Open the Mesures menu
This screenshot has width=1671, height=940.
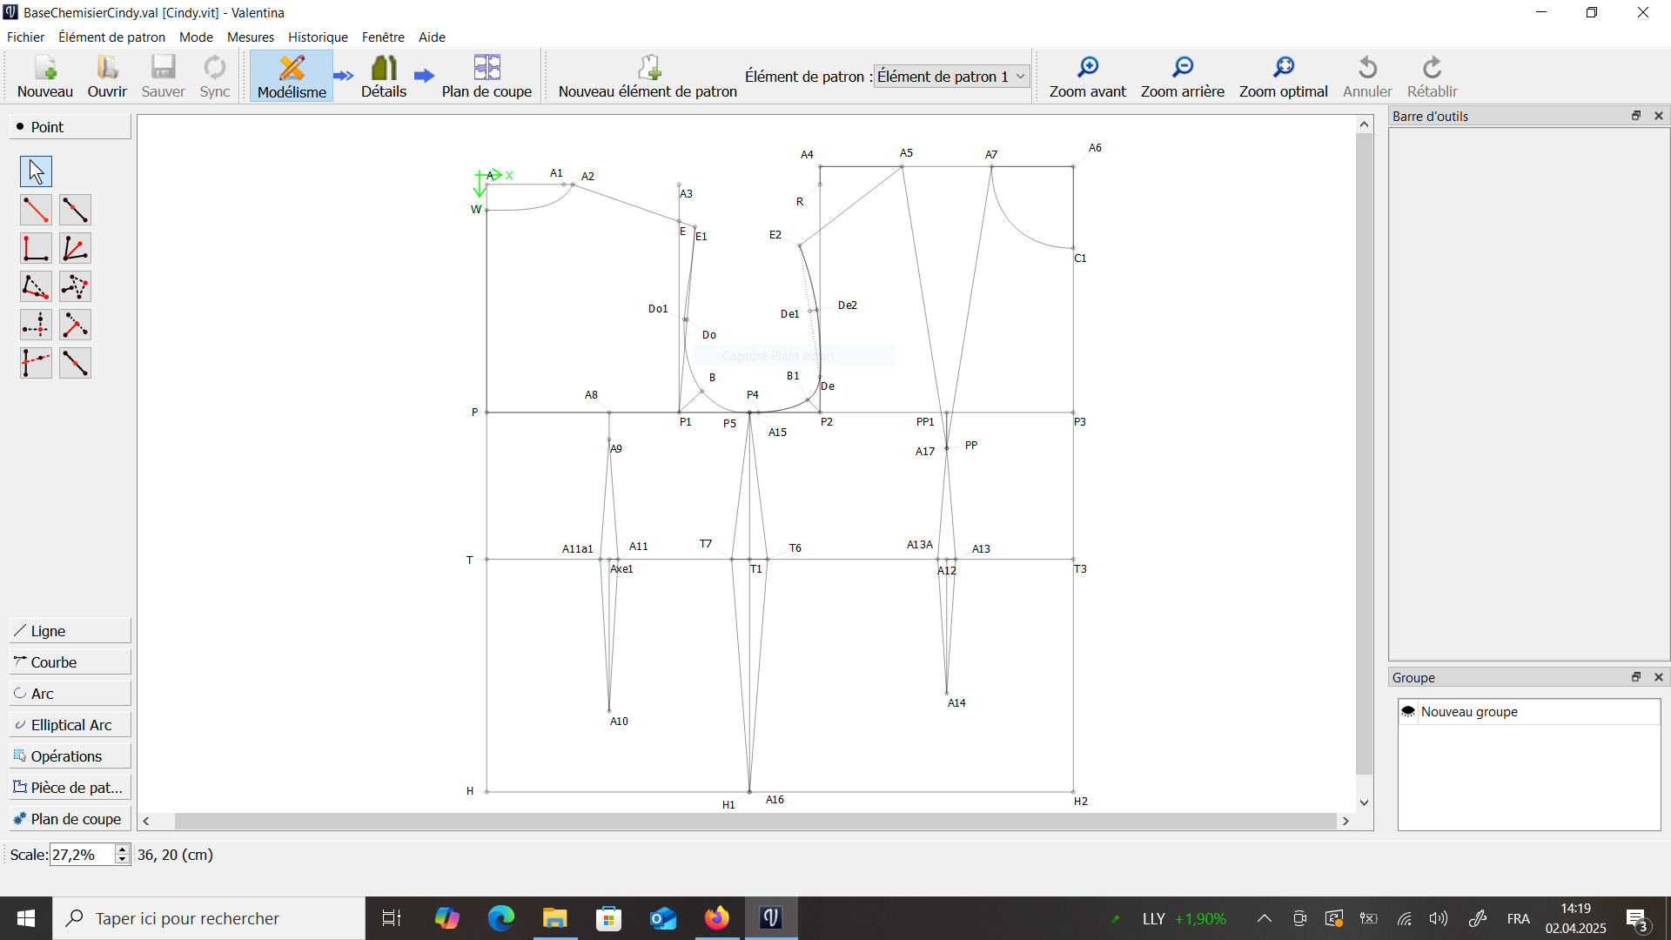tap(250, 37)
